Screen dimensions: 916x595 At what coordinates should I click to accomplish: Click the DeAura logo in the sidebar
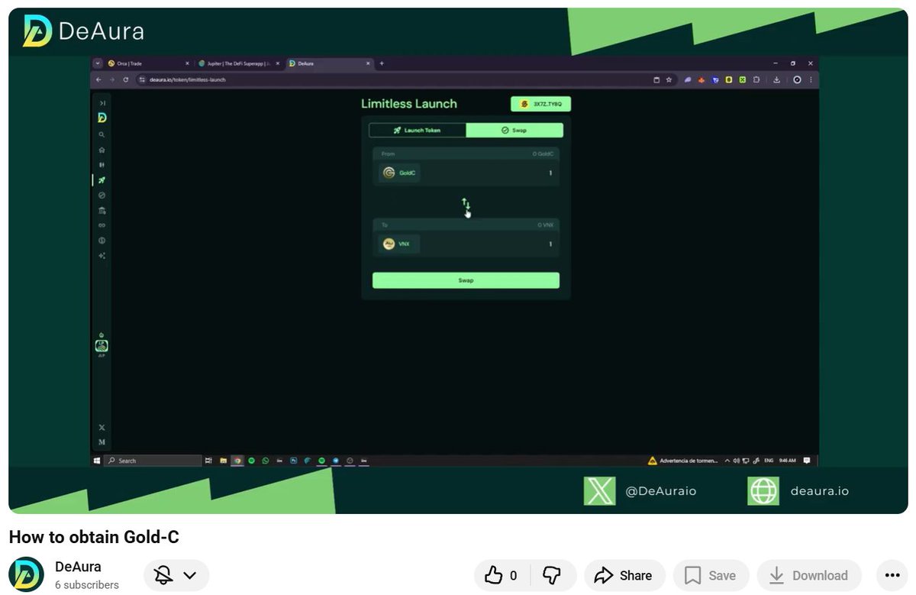[x=102, y=118]
